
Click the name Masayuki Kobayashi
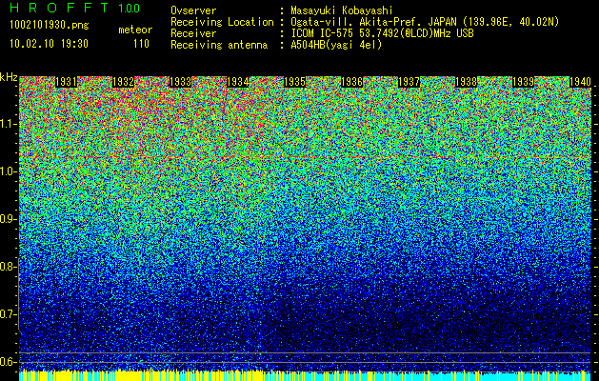pyautogui.click(x=342, y=10)
